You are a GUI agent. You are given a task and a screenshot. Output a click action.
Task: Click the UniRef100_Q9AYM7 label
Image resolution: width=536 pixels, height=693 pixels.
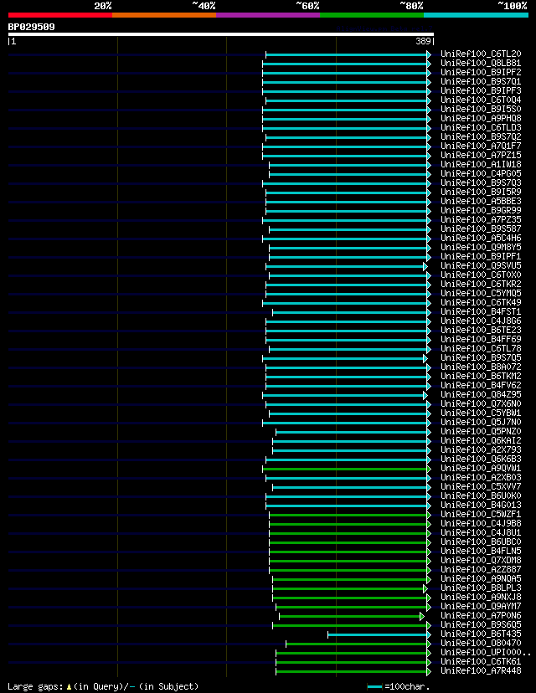coord(481,606)
